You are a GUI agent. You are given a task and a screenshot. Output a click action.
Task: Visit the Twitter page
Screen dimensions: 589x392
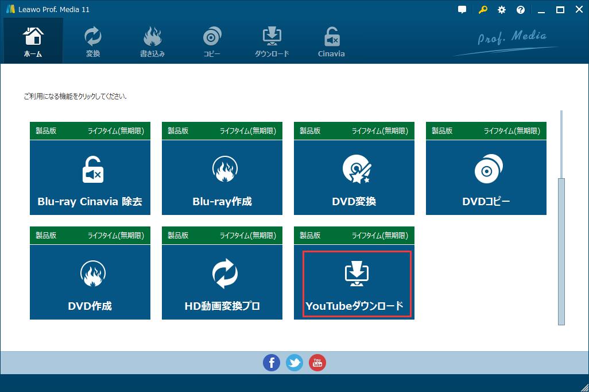[x=294, y=363]
